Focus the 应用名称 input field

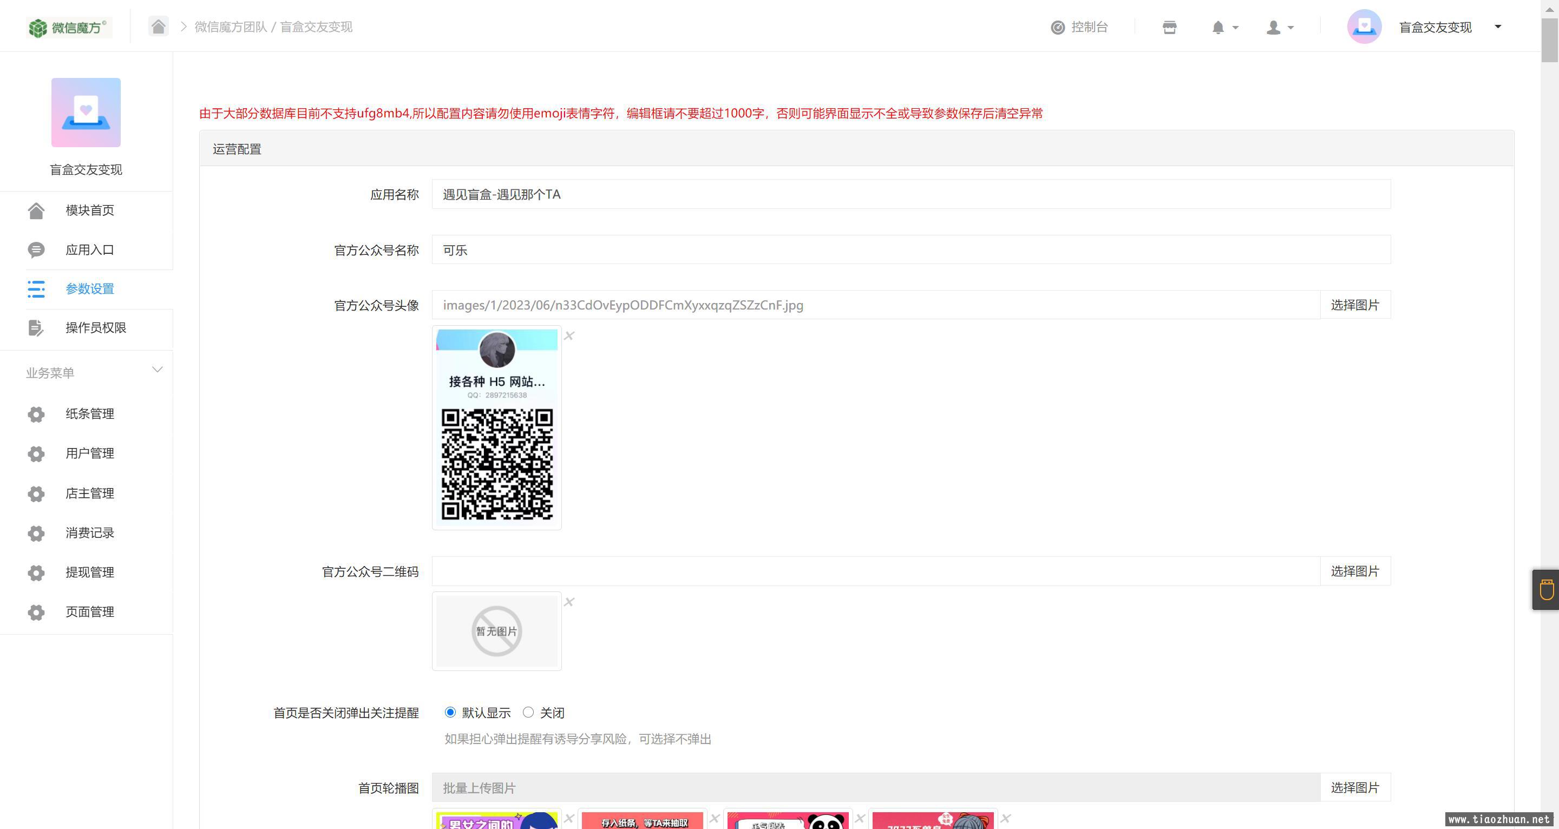point(911,194)
